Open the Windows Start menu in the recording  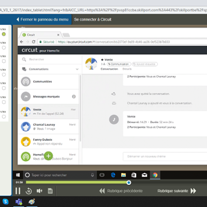point(18,175)
